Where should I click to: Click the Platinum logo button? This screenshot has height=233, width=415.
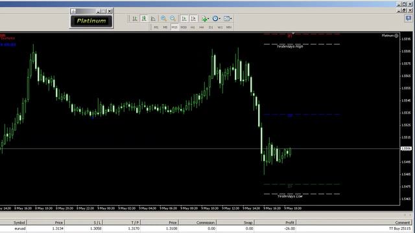click(91, 21)
